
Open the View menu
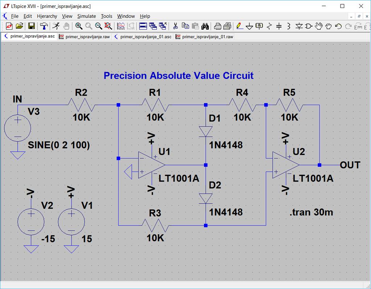point(67,16)
